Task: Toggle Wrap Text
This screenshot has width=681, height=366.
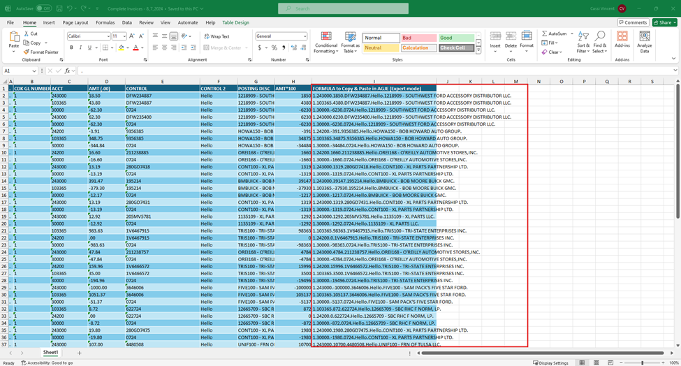Action: pos(217,36)
